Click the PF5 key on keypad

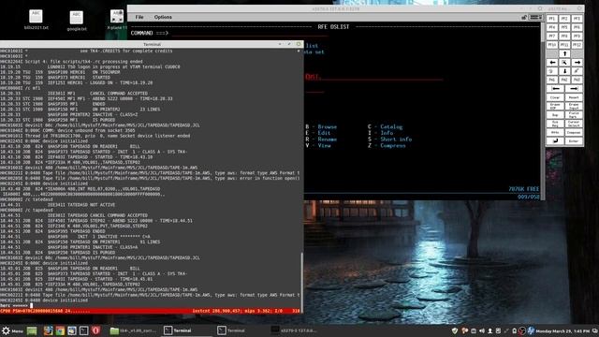[x=564, y=27]
